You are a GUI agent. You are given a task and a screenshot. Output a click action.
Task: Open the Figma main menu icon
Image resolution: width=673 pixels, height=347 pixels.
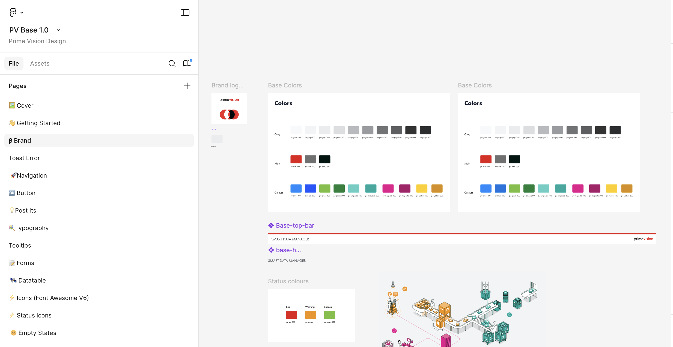(13, 12)
